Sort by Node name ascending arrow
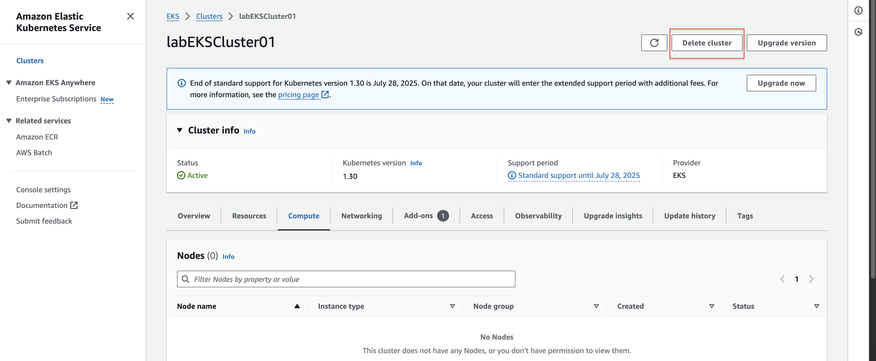Screen dimensions: 876x361 click(297, 306)
